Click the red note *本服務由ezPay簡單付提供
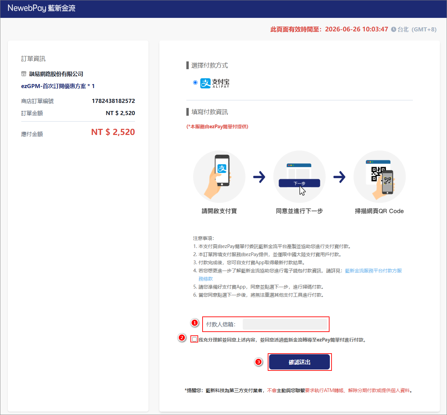This screenshot has height=415, width=447. tap(217, 127)
